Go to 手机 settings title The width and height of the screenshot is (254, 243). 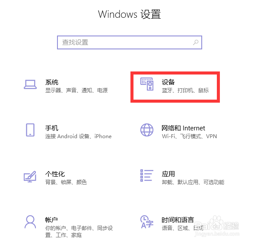click(x=52, y=128)
